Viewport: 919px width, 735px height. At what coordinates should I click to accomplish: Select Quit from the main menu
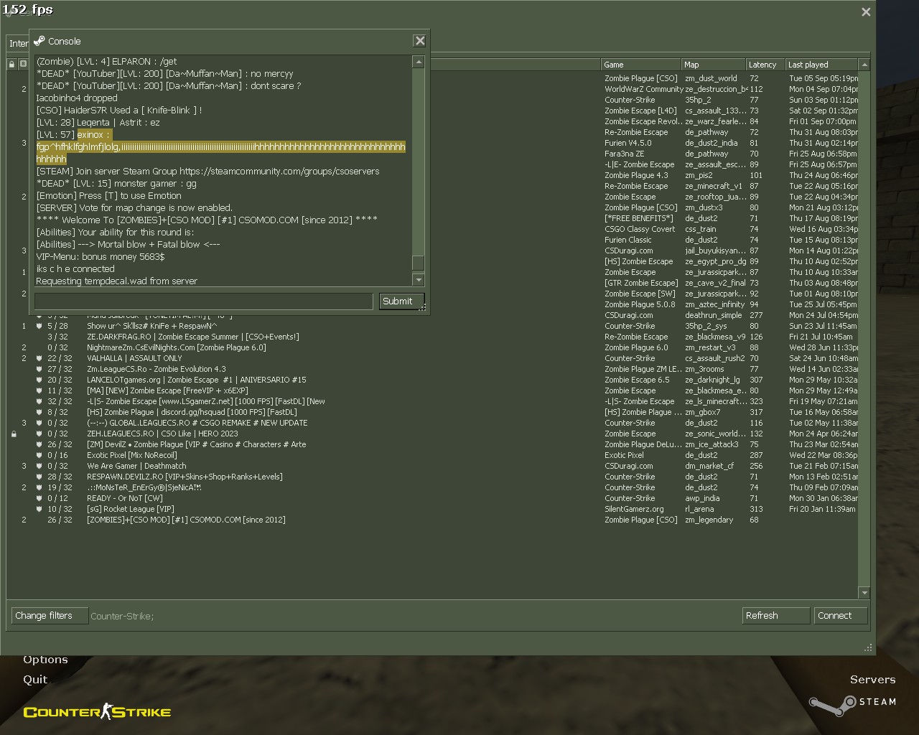click(x=35, y=680)
